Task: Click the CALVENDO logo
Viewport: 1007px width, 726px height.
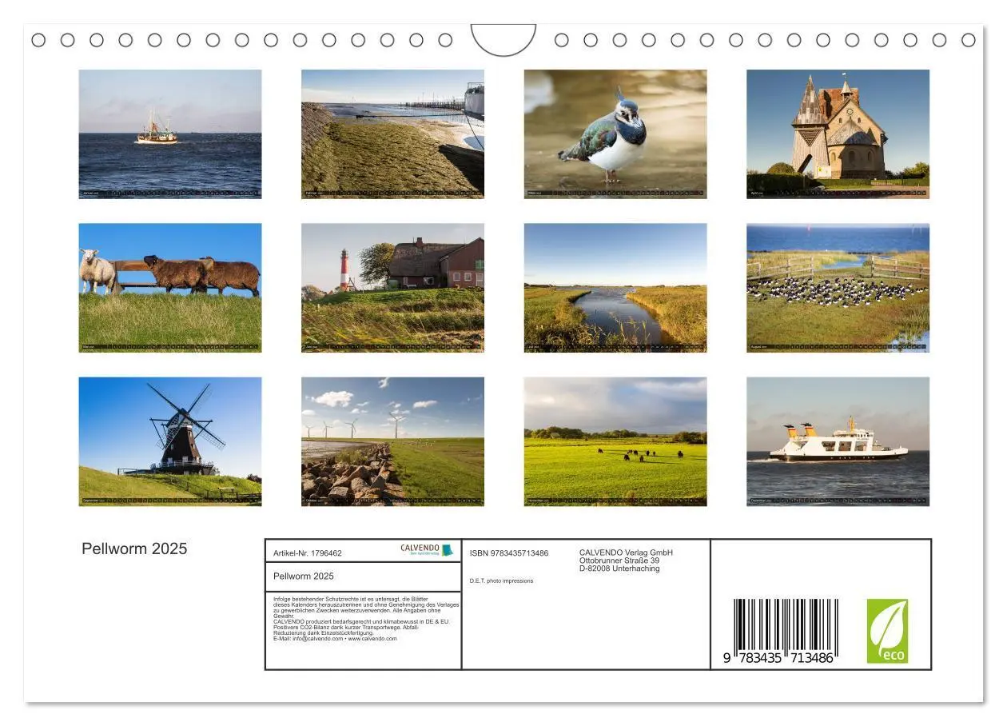Action: (427, 550)
